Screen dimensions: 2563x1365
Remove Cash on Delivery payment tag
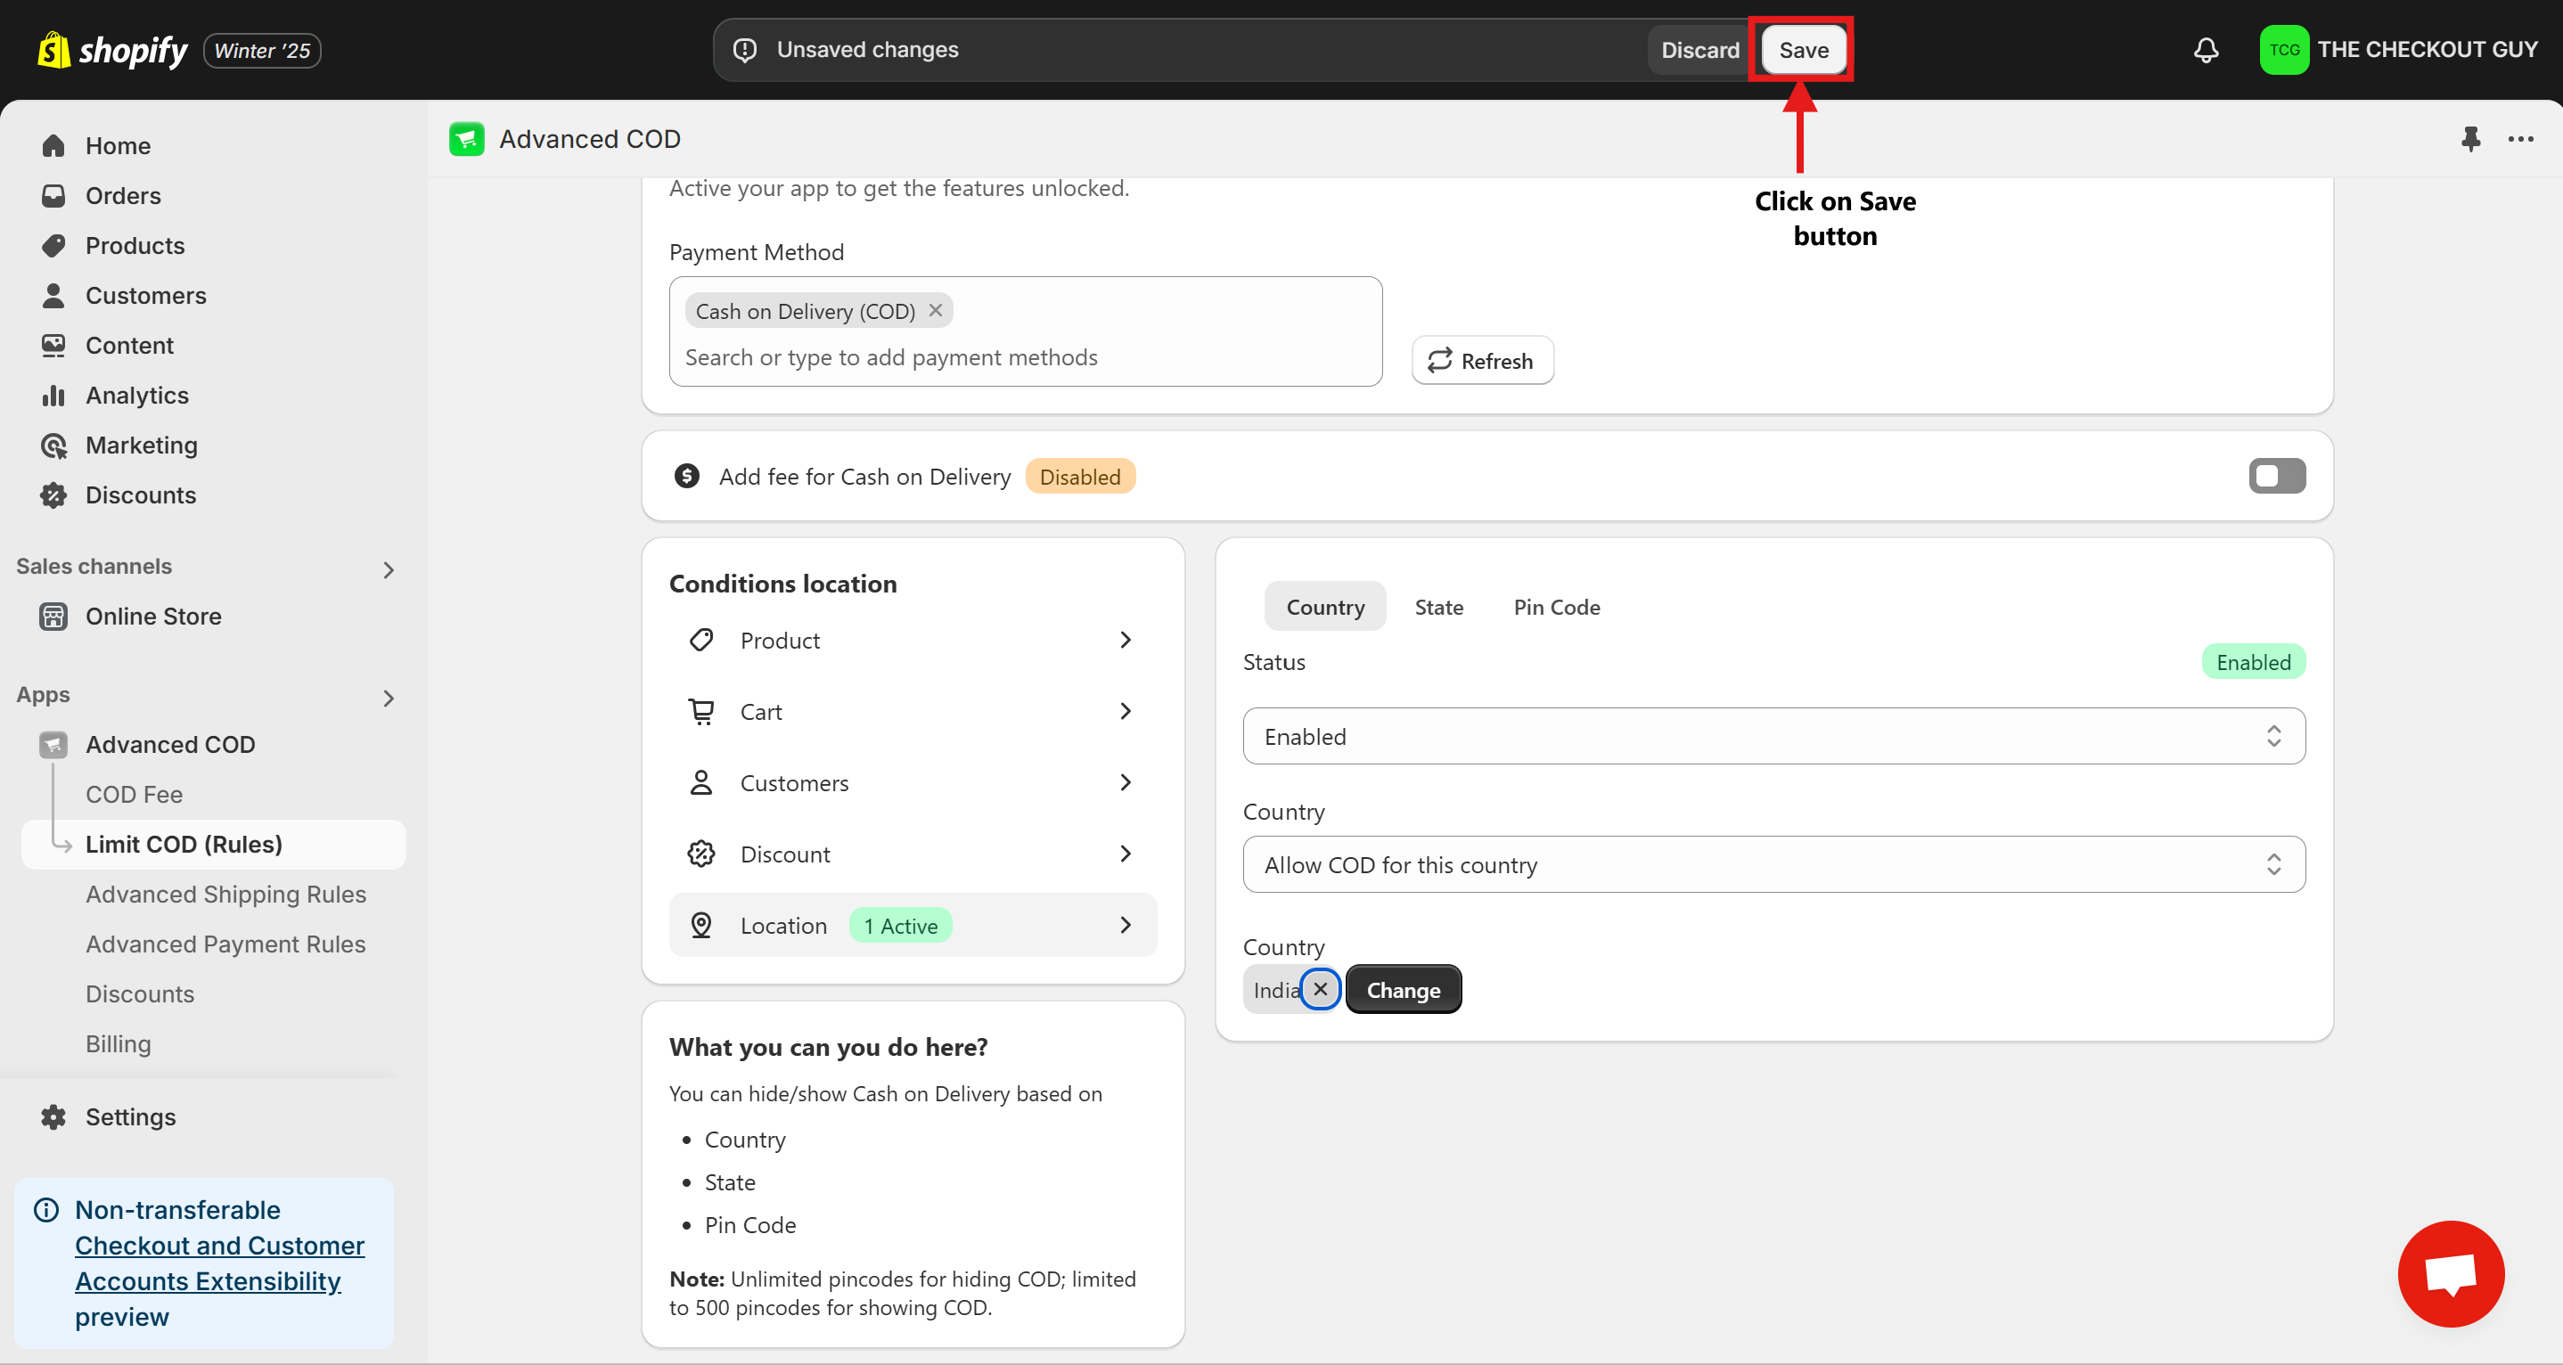point(935,310)
